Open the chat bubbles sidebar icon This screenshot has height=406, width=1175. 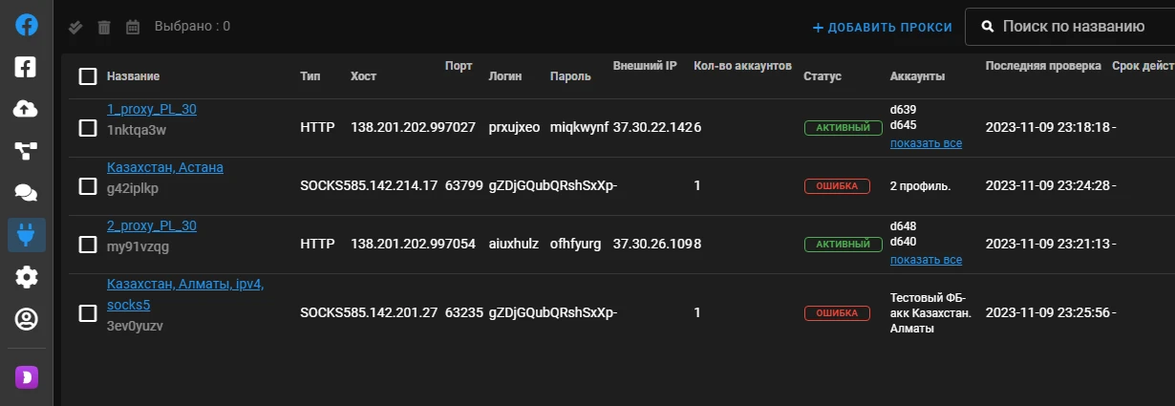[x=26, y=193]
